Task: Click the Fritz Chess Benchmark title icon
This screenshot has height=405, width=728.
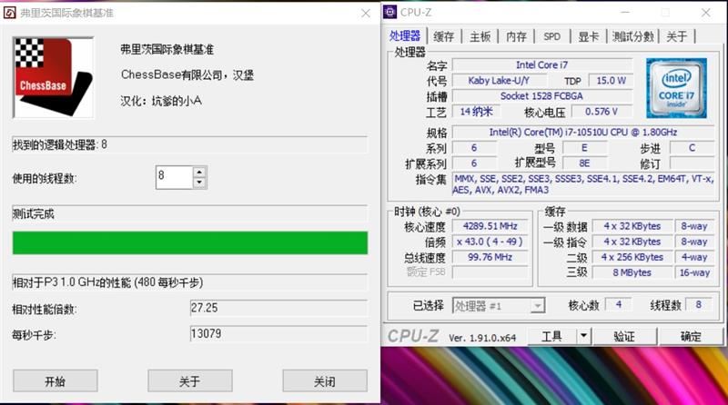Action: [10, 13]
